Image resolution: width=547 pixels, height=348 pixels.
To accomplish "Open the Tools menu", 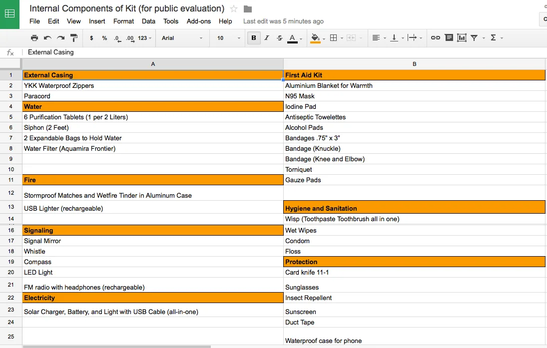I will 170,21.
